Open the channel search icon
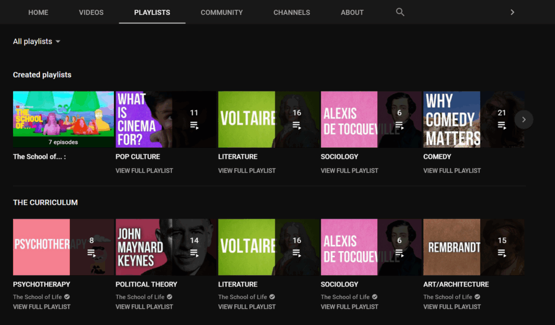Viewport: 555px width, 325px height. tap(400, 12)
